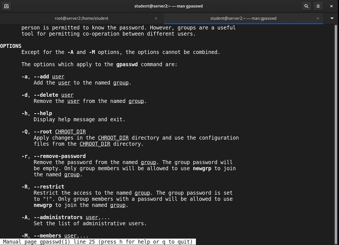This screenshot has width=339, height=245.
Task: Click the --delete option text
Action: tap(46, 95)
